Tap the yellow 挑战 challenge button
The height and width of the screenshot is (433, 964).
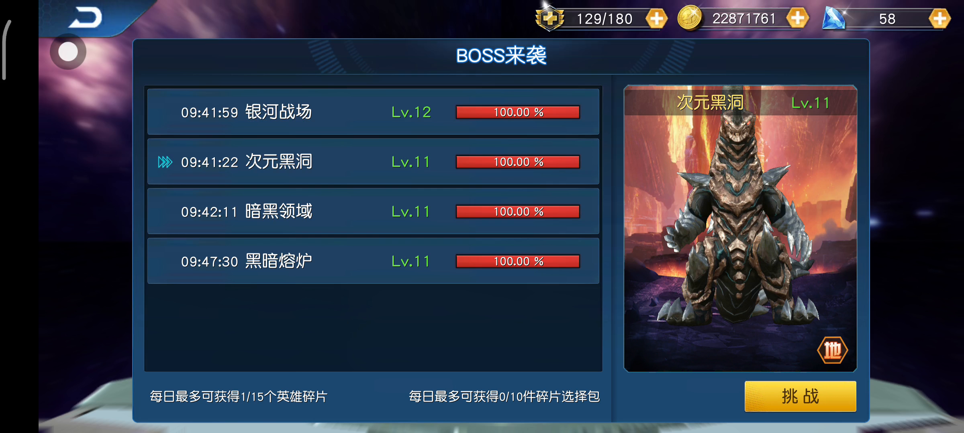pos(800,396)
